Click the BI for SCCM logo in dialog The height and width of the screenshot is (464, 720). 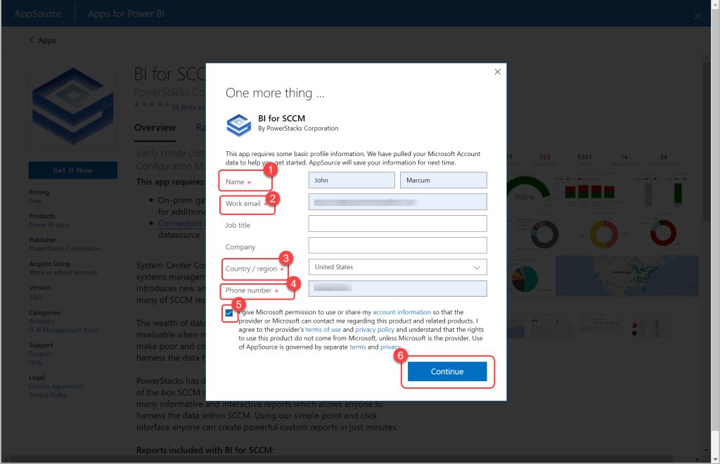(238, 124)
